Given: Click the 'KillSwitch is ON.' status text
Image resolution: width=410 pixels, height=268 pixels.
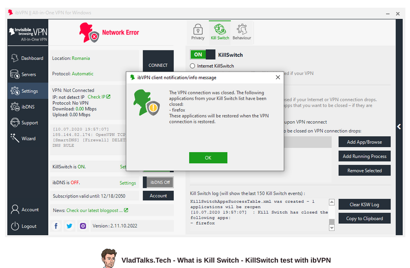Looking at the screenshot, I should tap(69, 167).
